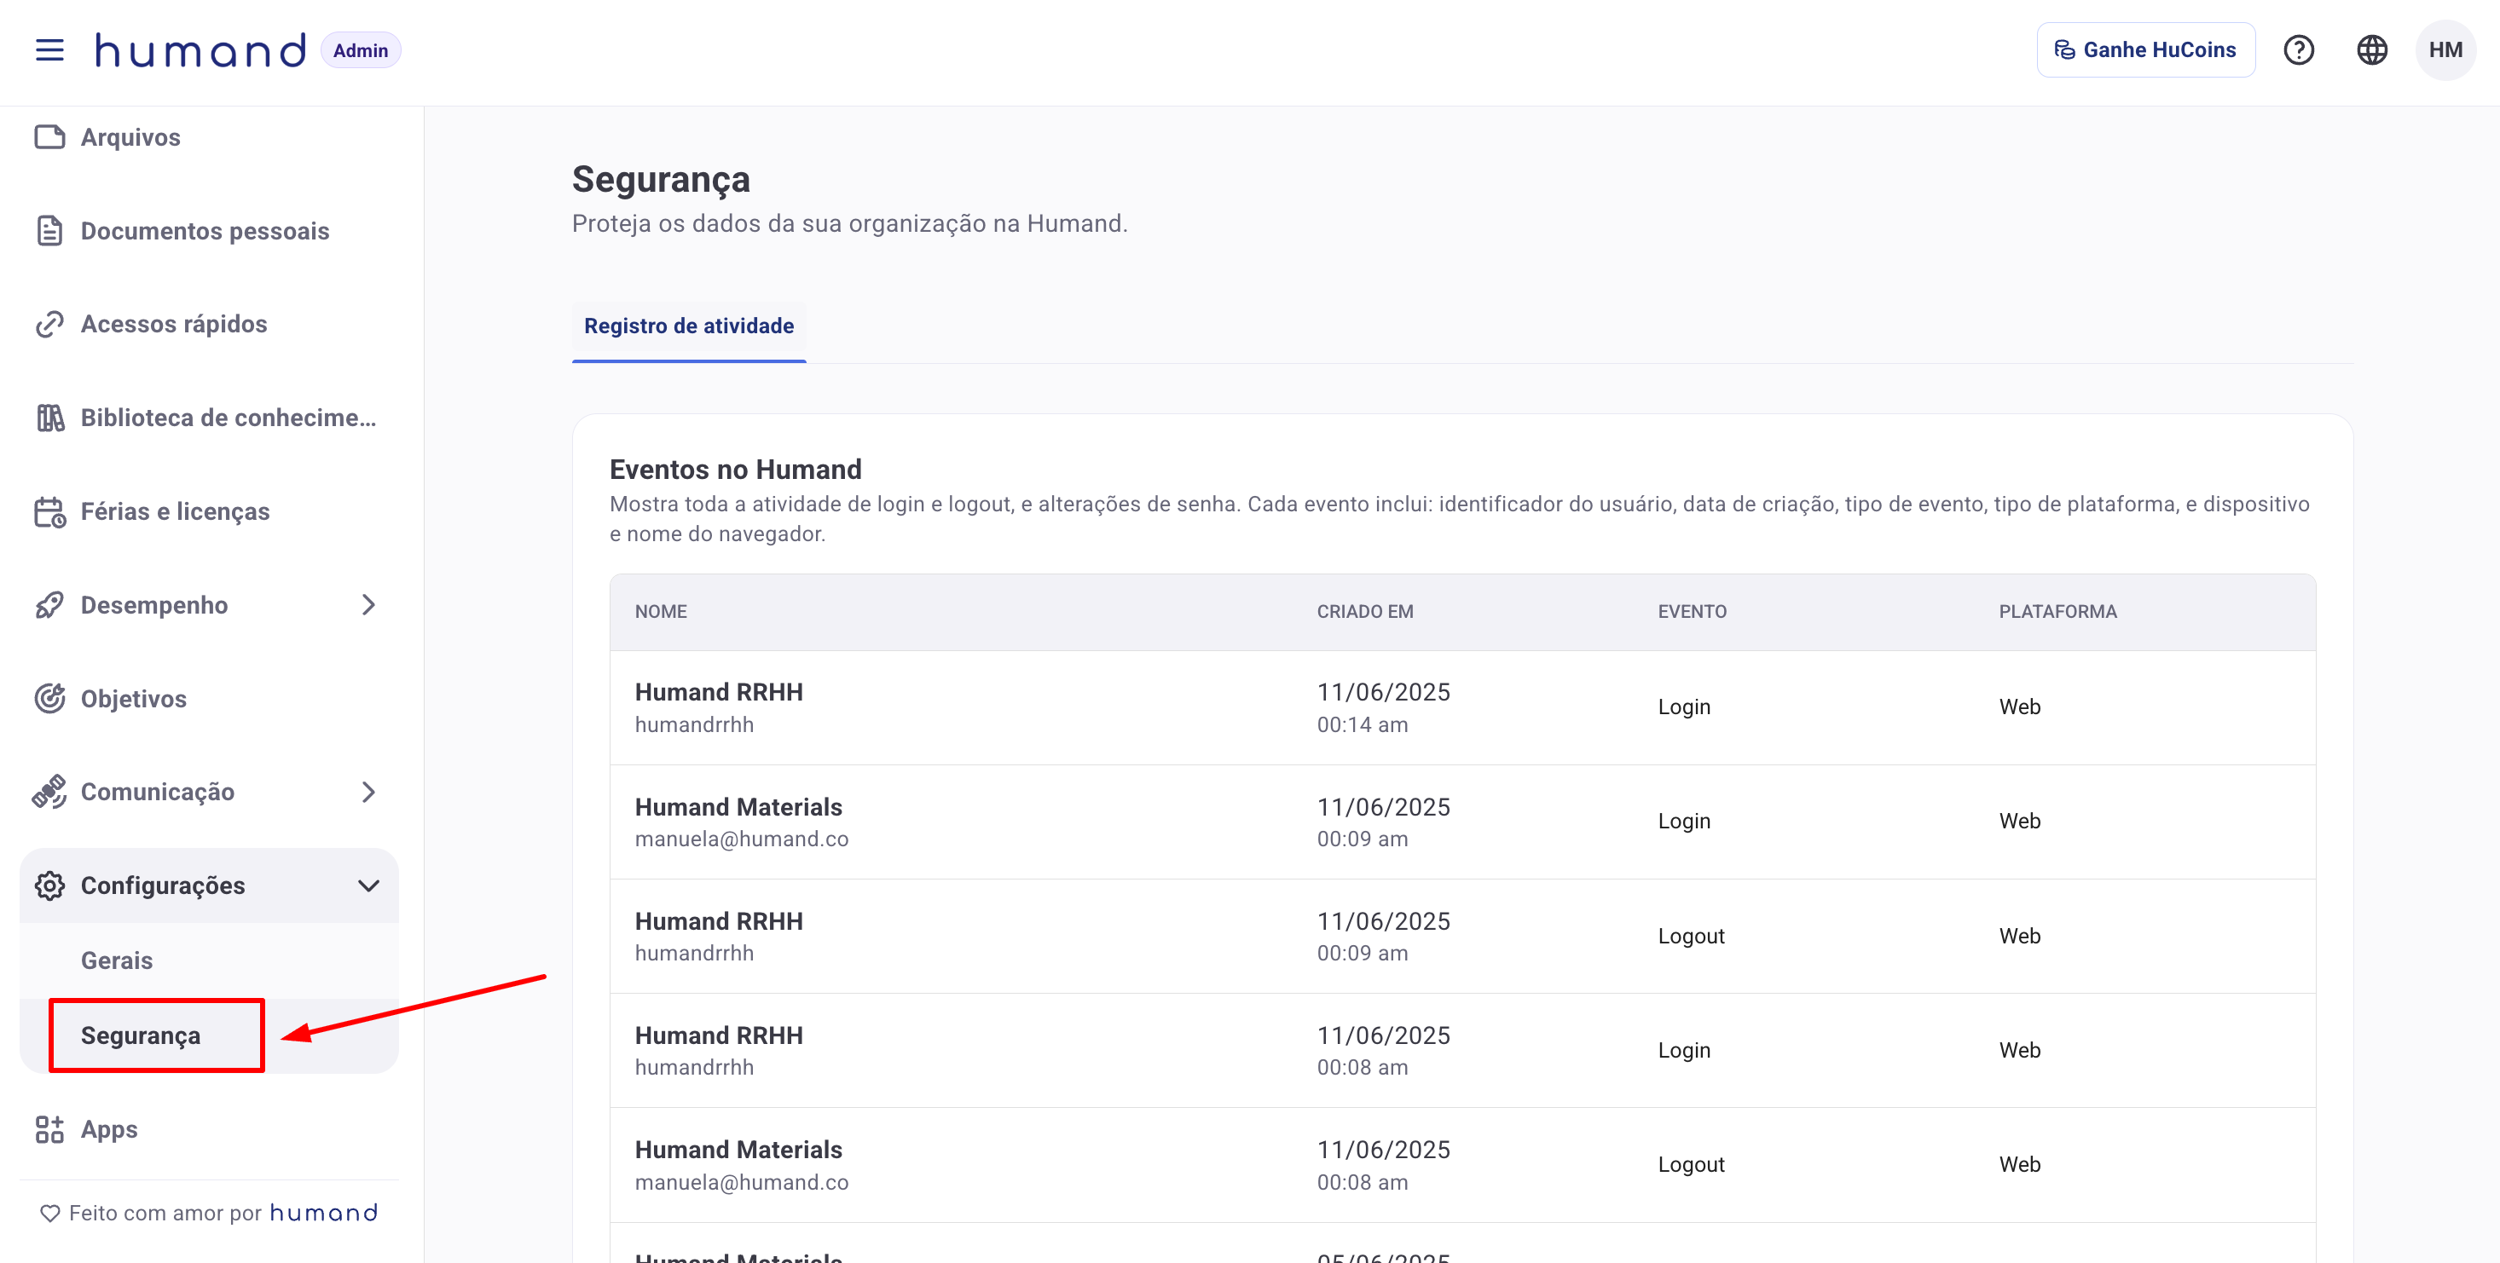The height and width of the screenshot is (1263, 2500).
Task: Click the Documentos pessoais document icon
Action: [x=49, y=231]
